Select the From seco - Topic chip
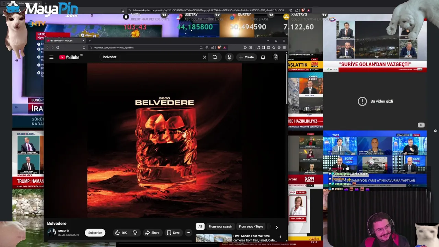 (251, 226)
